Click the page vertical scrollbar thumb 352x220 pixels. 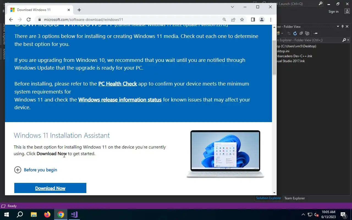tap(274, 57)
